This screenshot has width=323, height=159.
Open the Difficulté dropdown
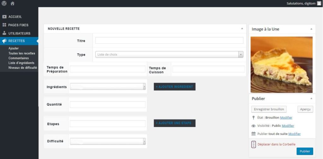point(108,141)
